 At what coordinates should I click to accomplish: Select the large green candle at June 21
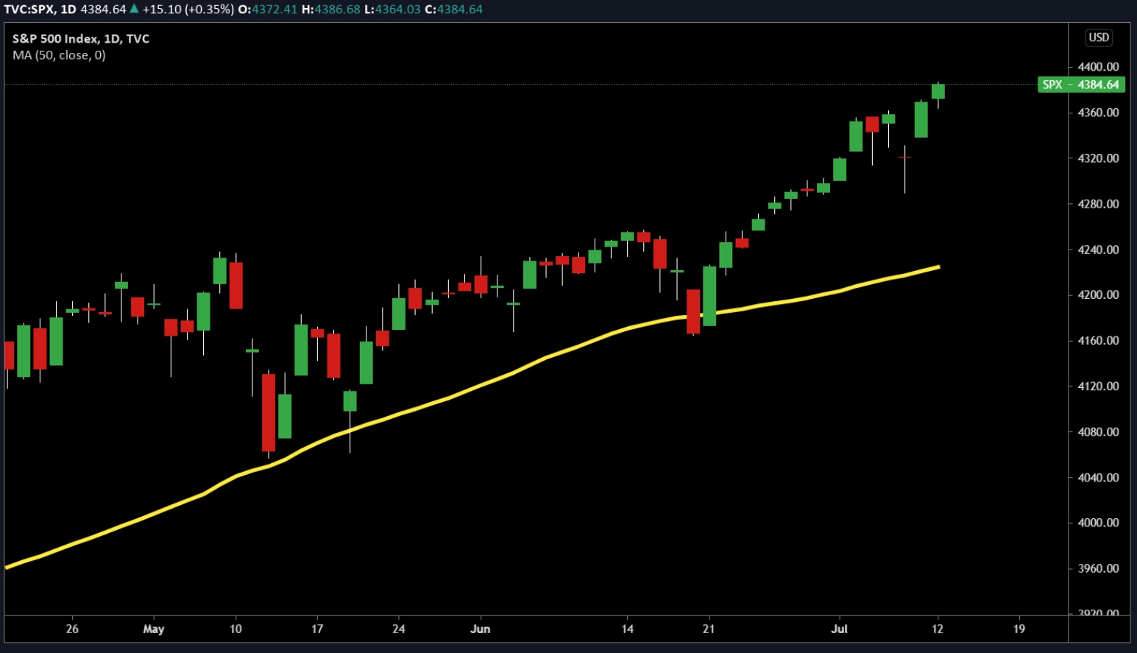pos(709,296)
